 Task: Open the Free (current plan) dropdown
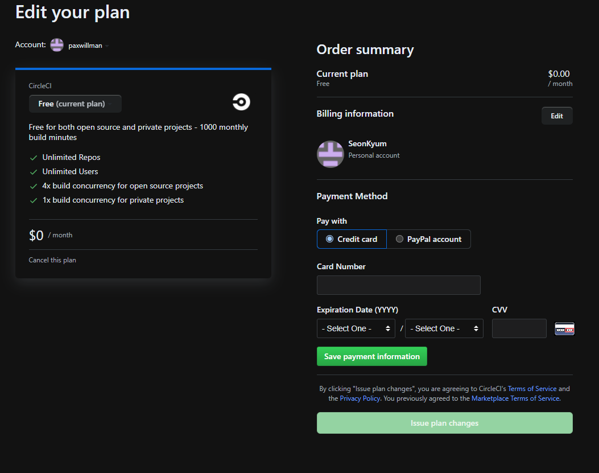coord(75,104)
